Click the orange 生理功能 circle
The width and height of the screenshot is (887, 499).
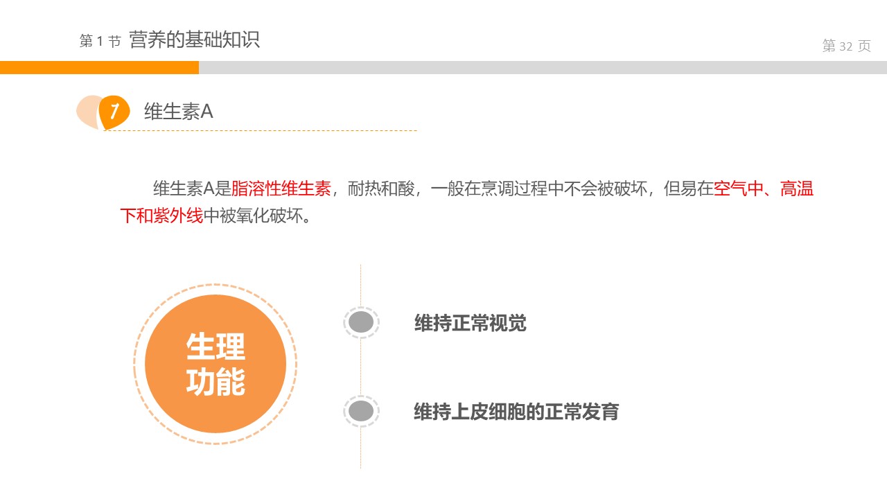coord(216,364)
